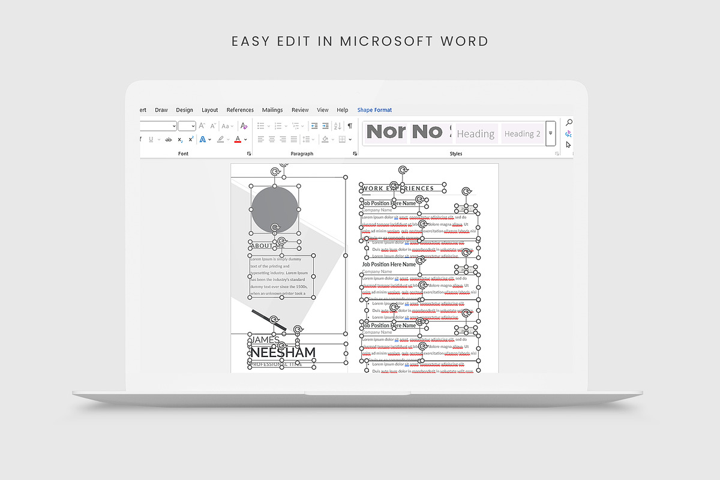Expand borders dropdown arrow
The image size is (720, 480).
pos(350,140)
